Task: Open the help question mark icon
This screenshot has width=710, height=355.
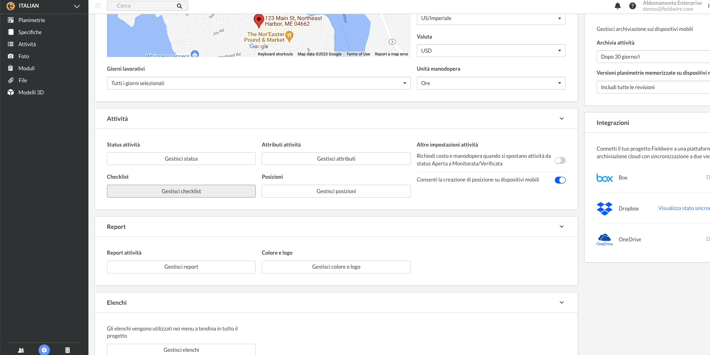Action: (632, 6)
